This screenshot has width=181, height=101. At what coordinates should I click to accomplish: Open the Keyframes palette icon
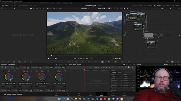tap(167, 62)
